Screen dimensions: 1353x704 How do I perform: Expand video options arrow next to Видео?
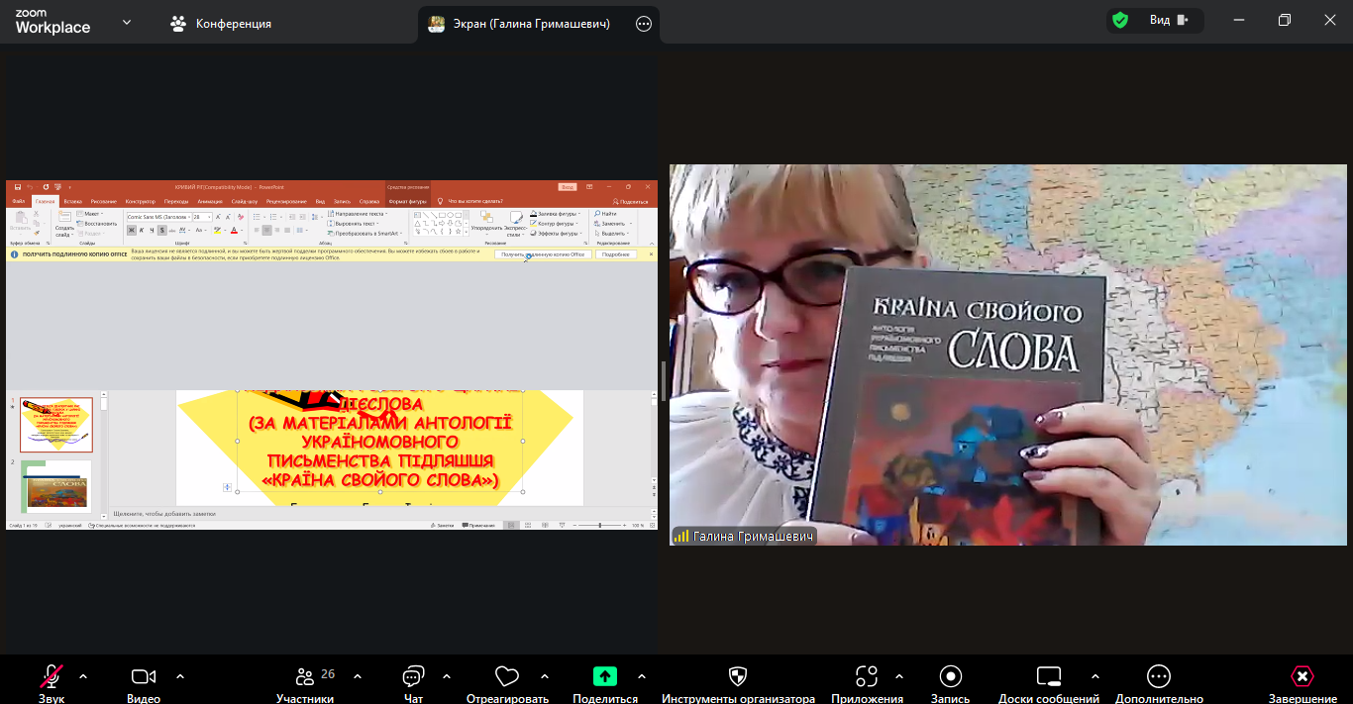pos(180,676)
